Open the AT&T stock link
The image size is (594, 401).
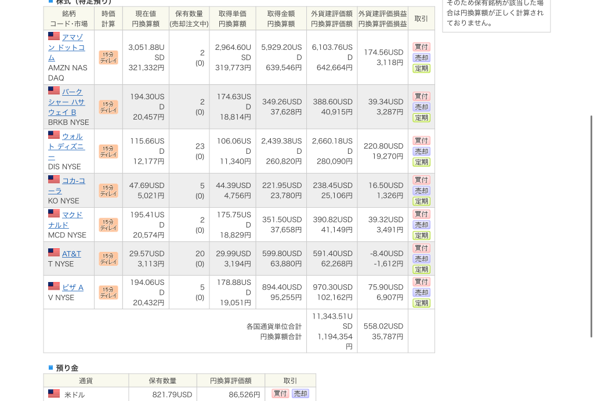[71, 254]
